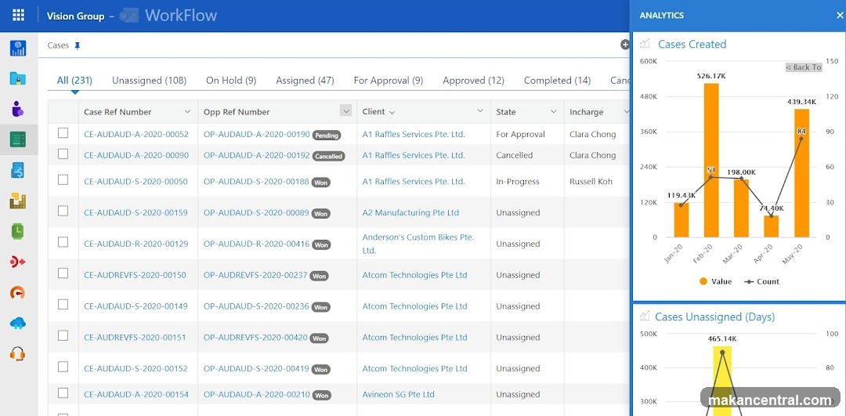Click chevron beside Client header text
Image resolution: width=846 pixels, height=416 pixels.
point(392,112)
